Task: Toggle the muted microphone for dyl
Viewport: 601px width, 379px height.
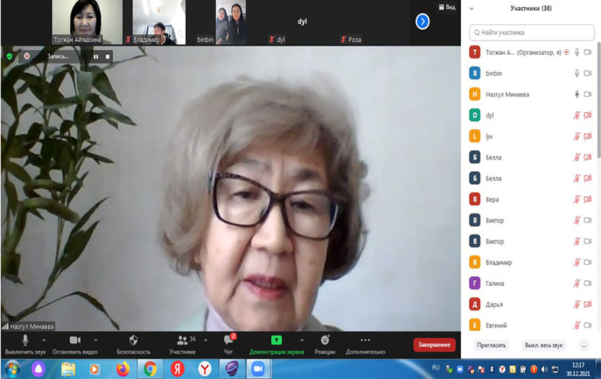Action: coord(576,115)
